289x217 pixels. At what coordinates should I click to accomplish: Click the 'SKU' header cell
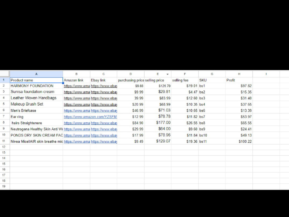(212, 80)
